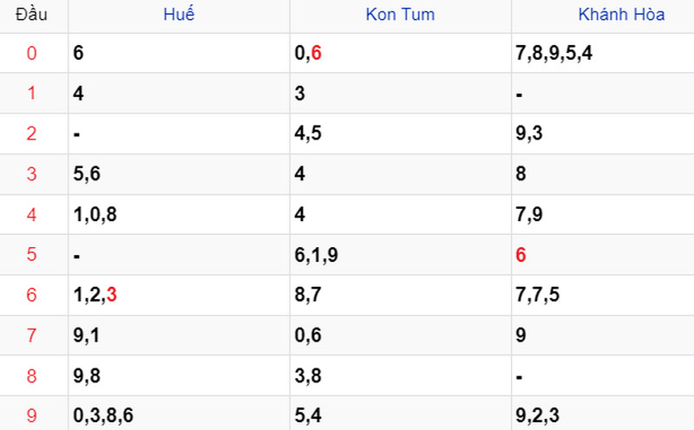Click the Huế cell showing 1,0,8
The image size is (694, 430).
pyautogui.click(x=179, y=214)
